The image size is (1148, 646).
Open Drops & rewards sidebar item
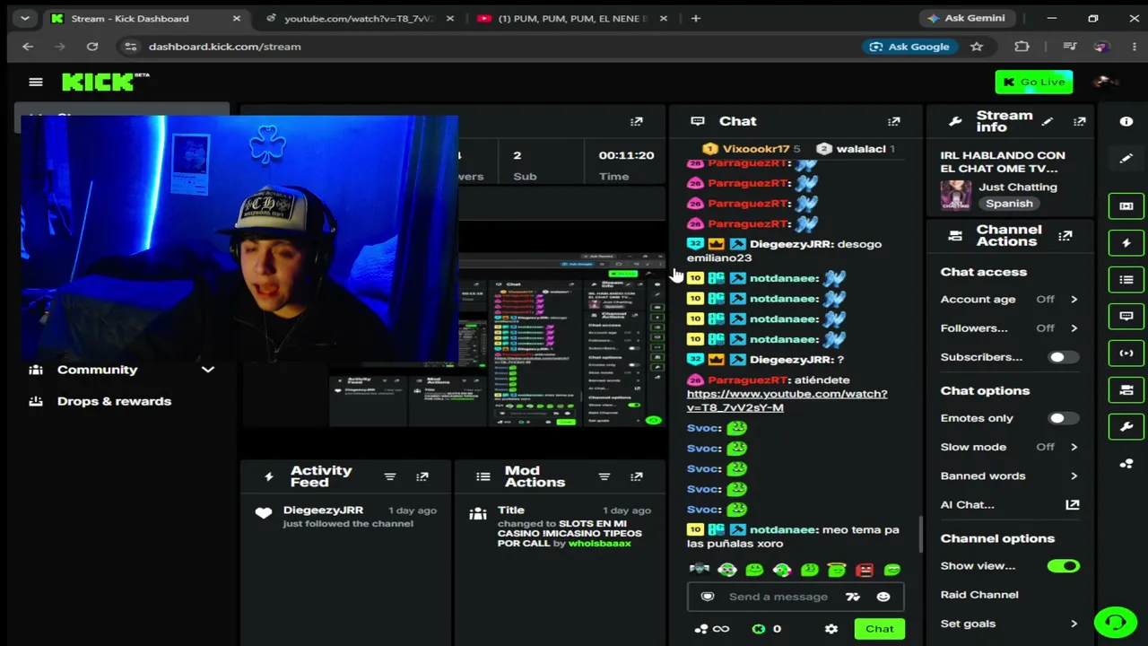pyautogui.click(x=114, y=401)
